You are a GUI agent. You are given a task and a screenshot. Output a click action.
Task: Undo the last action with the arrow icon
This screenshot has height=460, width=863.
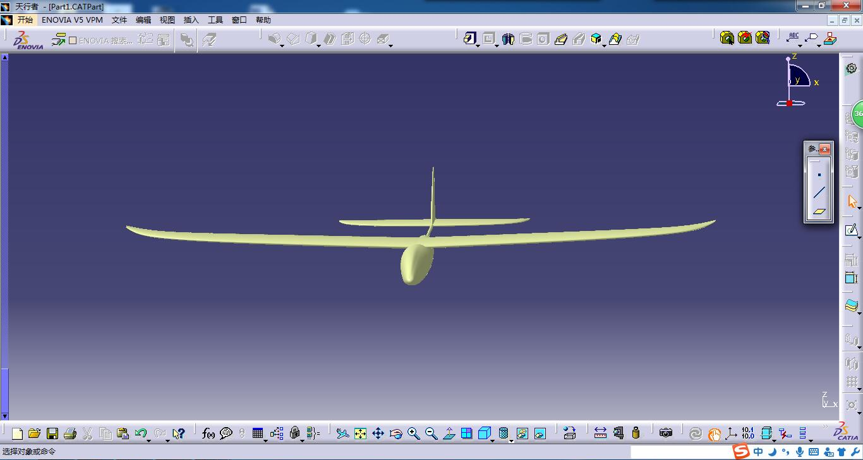tap(140, 433)
